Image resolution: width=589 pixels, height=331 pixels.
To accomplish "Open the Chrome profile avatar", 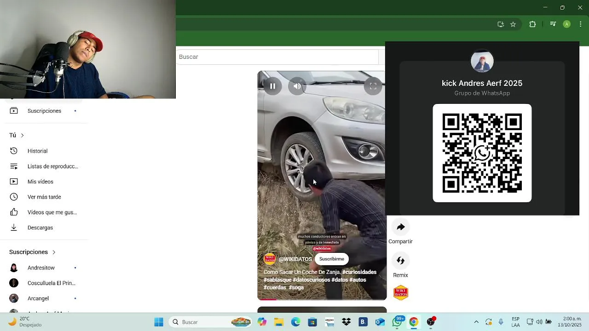I will (567, 24).
